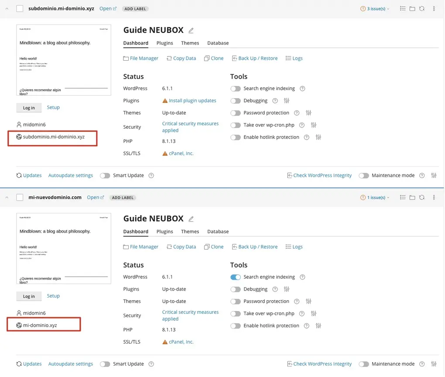Open list view icon in subdominio.mi-dominio.xyz header
This screenshot has height=377, width=445.
point(402,9)
